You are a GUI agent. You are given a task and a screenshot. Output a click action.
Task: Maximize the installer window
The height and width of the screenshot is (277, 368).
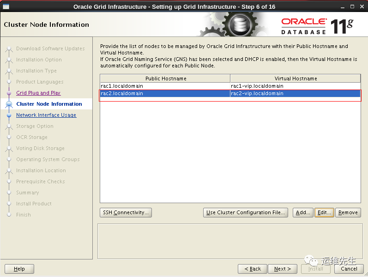click(x=352, y=6)
